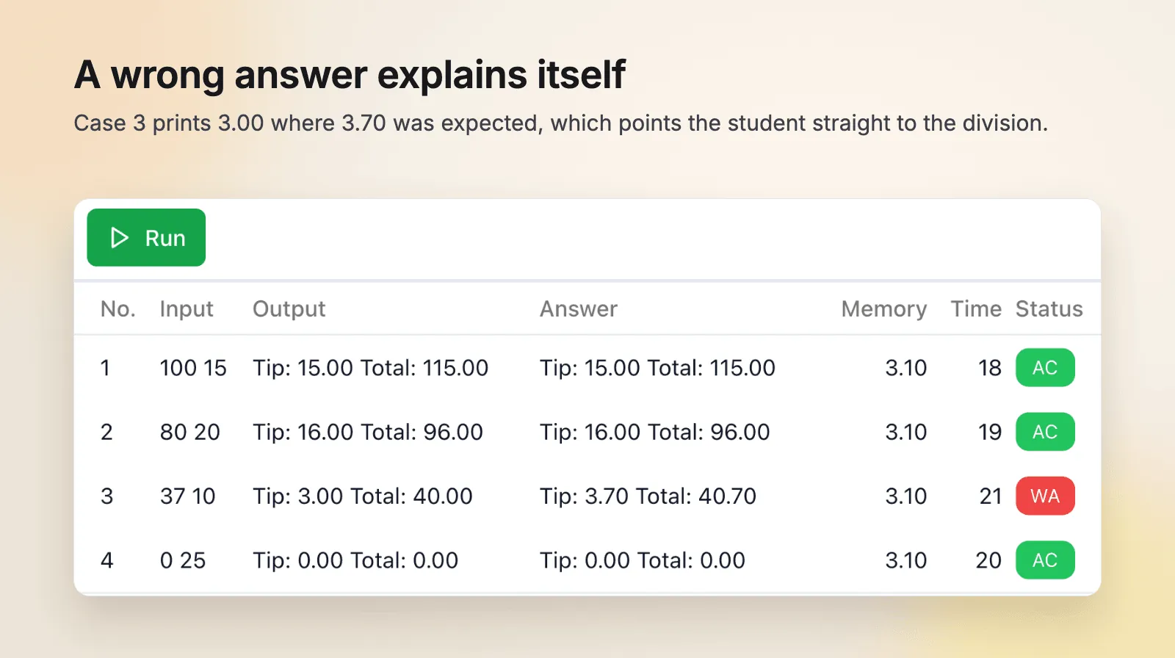
Task: Select the Answer column header
Action: (x=579, y=308)
